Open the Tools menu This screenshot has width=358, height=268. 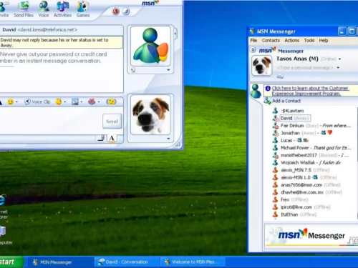coord(309,41)
